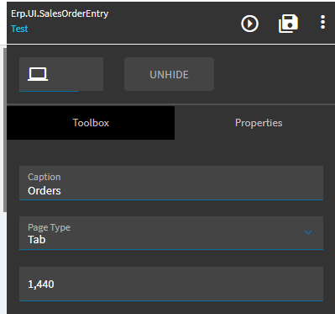This screenshot has height=314, width=335.
Task: Switch to the Properties tab
Action: pyautogui.click(x=259, y=123)
